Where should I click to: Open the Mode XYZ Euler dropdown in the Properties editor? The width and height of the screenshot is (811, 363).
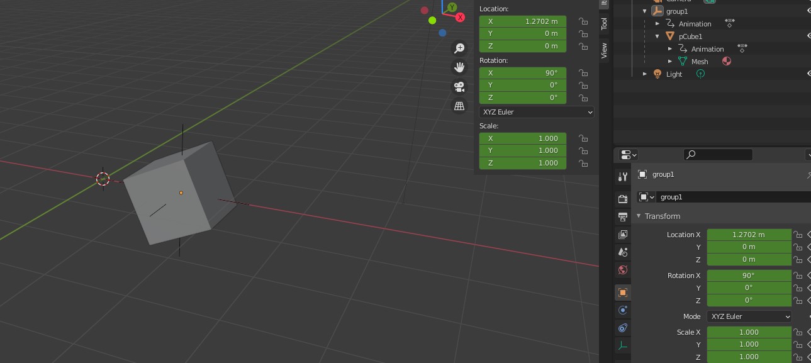click(749, 316)
